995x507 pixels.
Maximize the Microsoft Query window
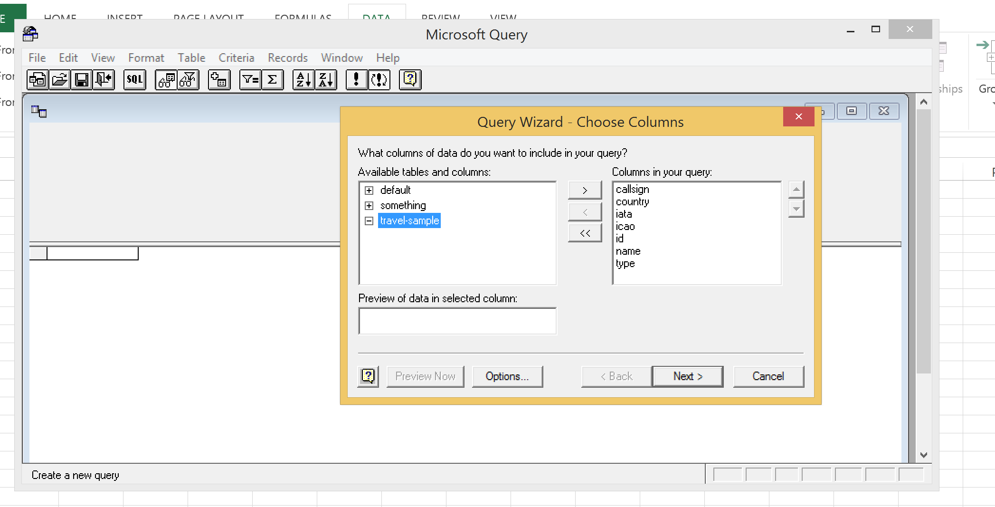point(875,29)
